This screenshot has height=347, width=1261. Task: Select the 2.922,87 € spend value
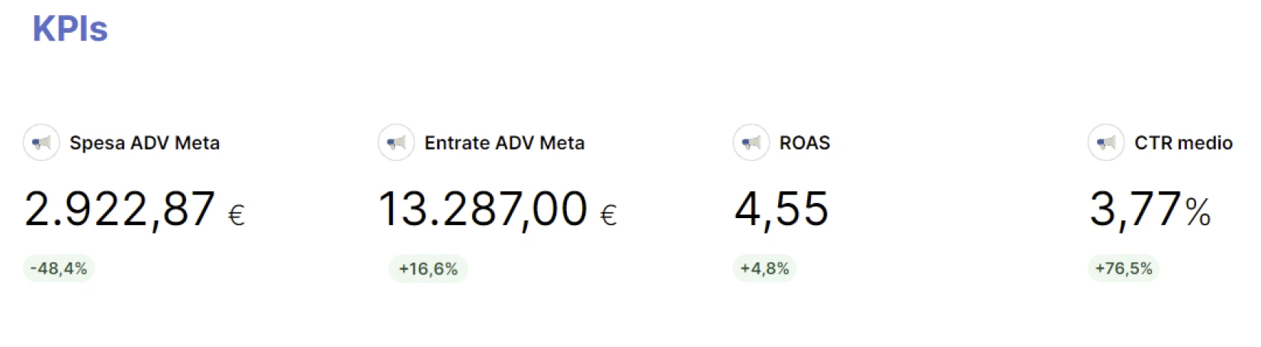pyautogui.click(x=134, y=210)
